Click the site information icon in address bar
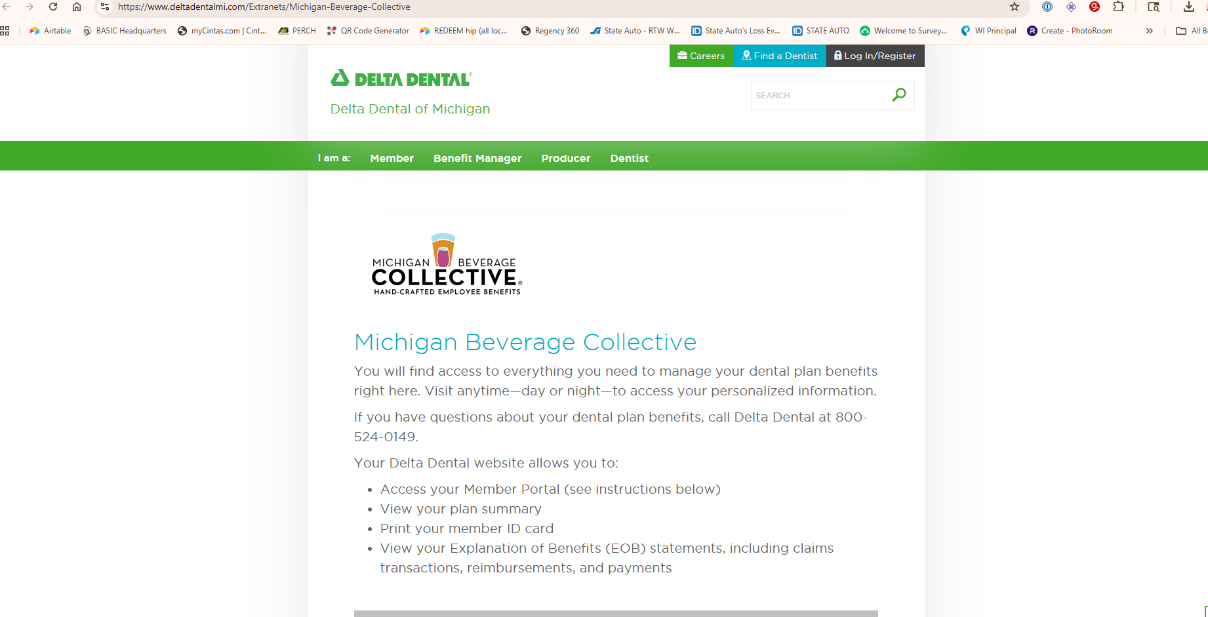The width and height of the screenshot is (1208, 617). pos(105,7)
